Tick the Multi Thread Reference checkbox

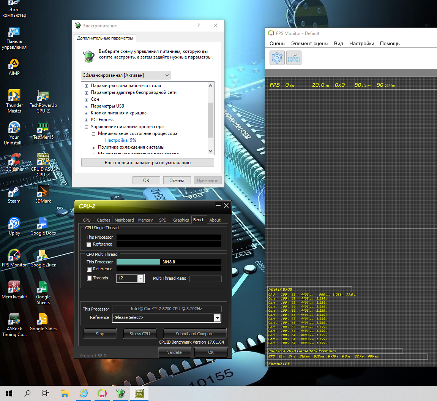click(89, 269)
